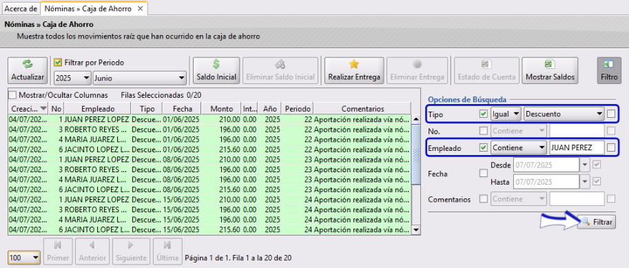Click Eliminar Saldo Inicial button
The image size is (629, 268).
point(280,70)
